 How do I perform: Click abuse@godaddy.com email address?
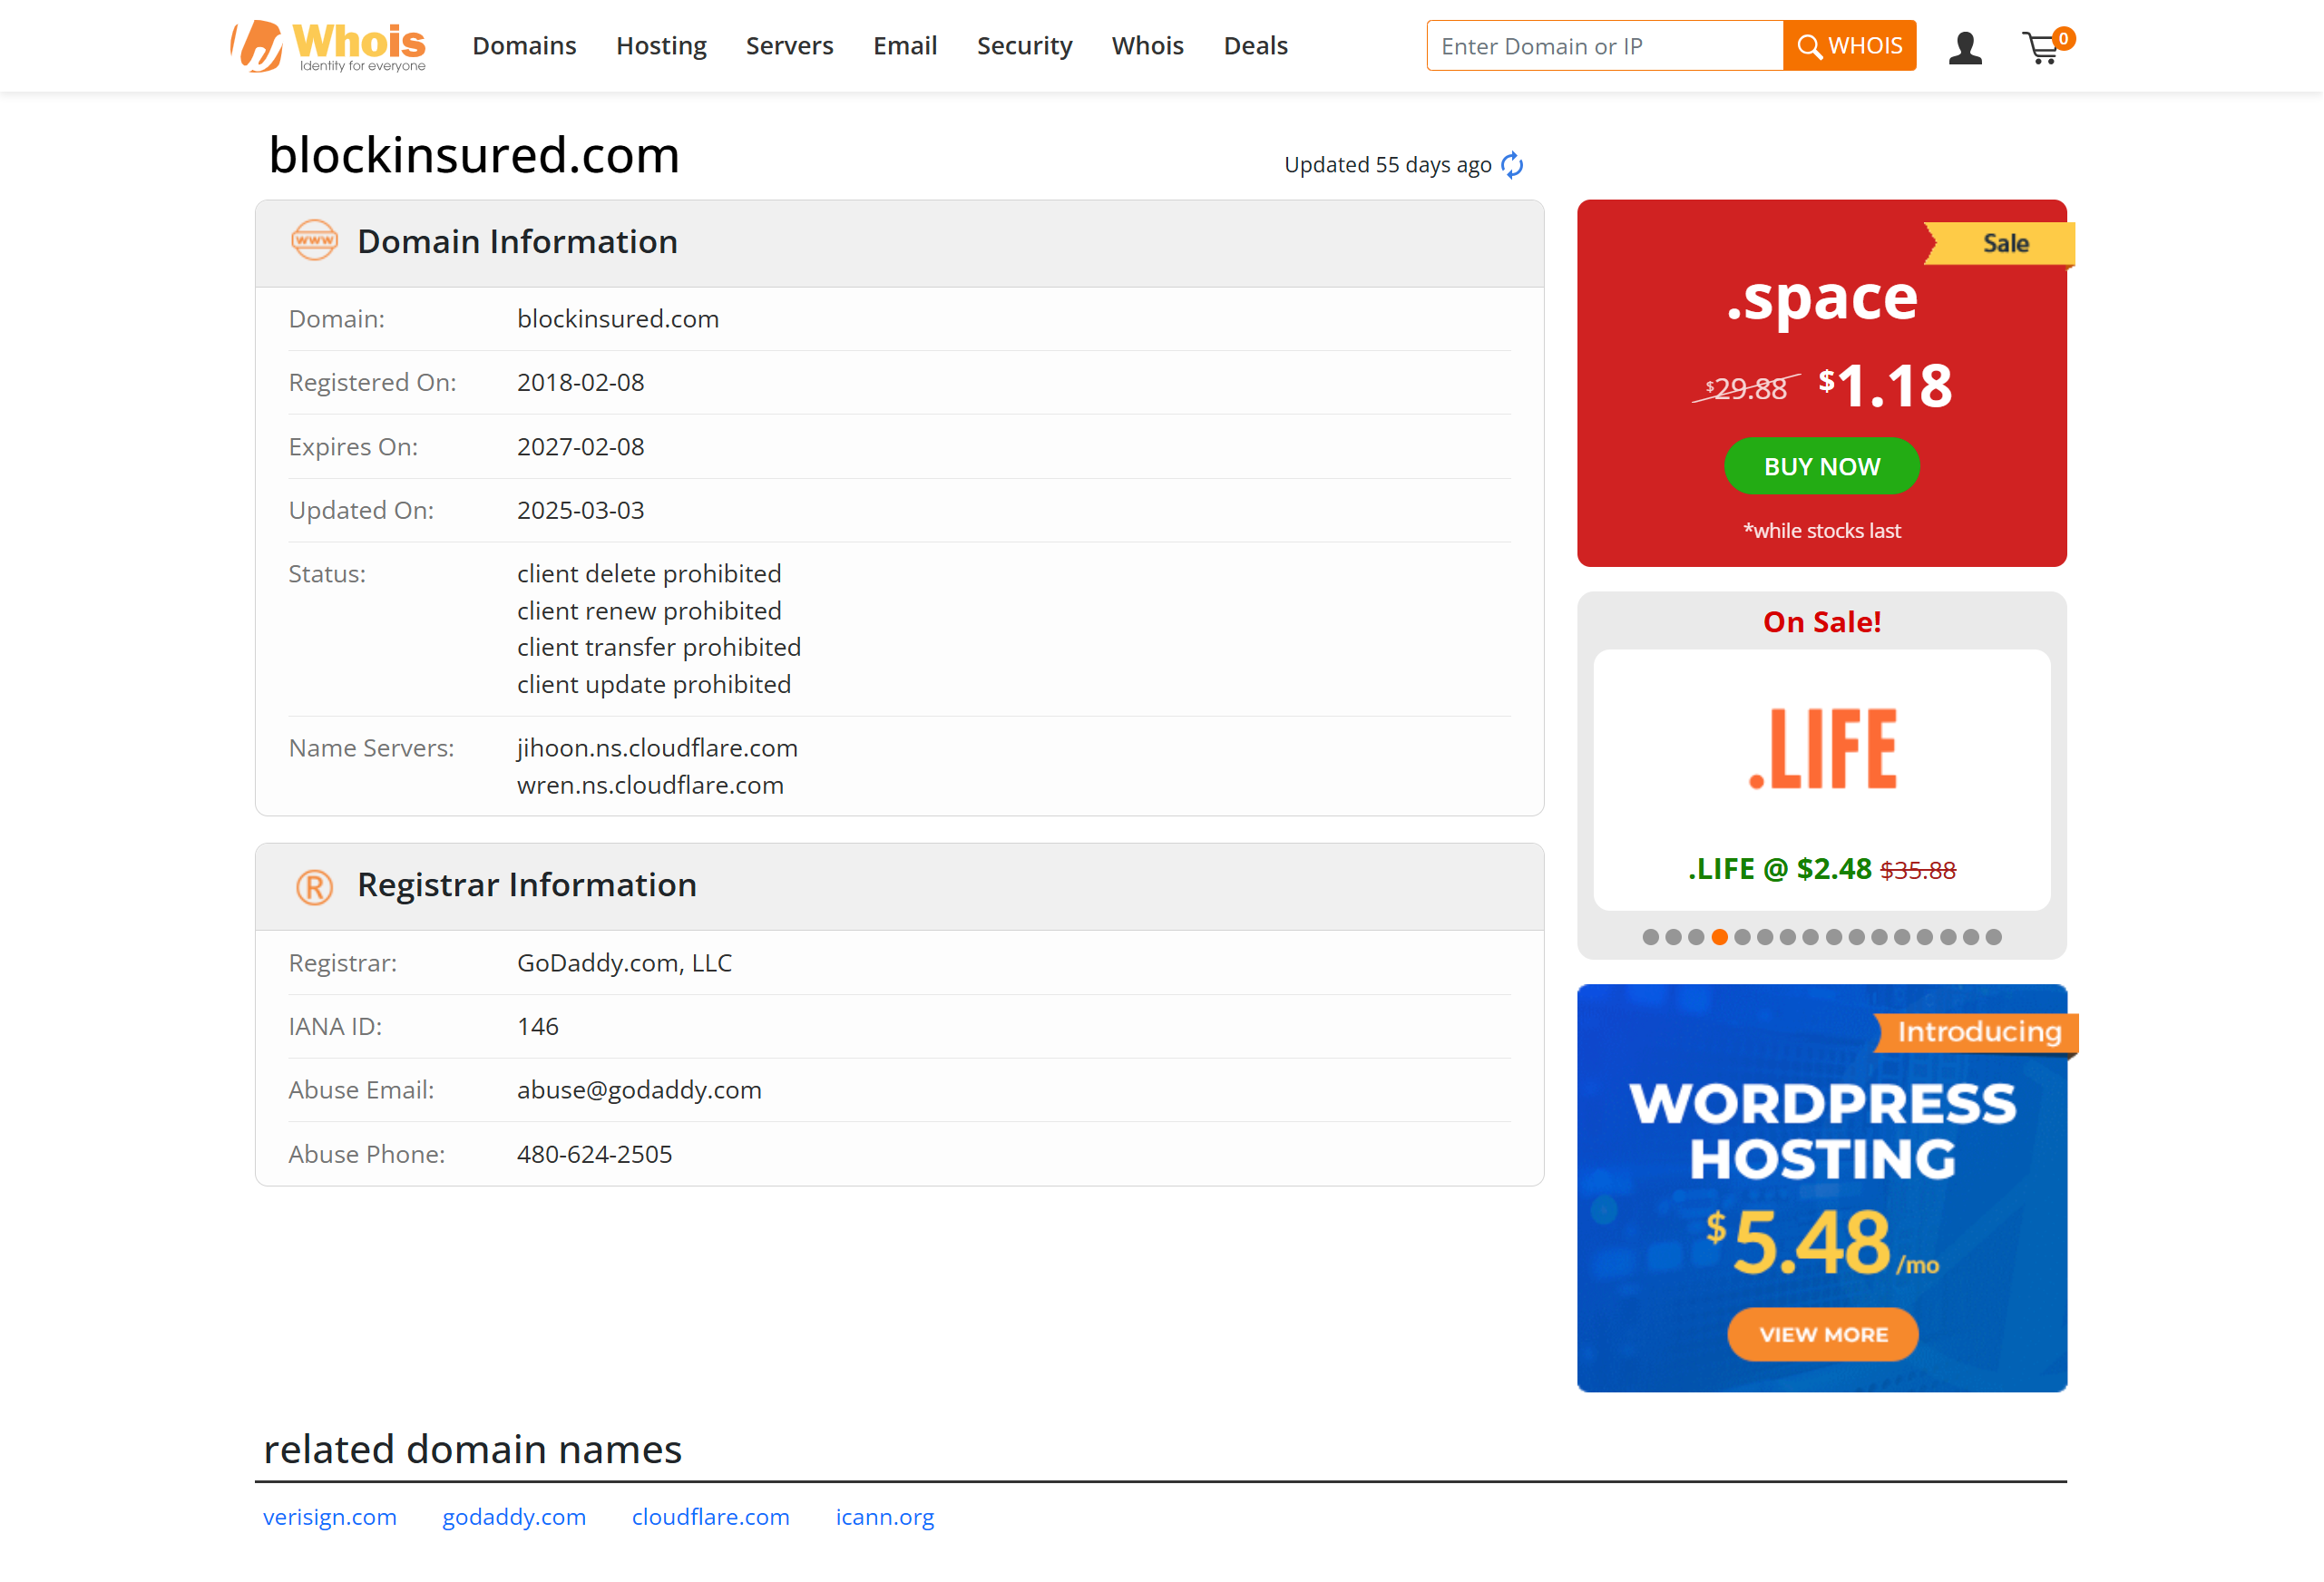639,1089
